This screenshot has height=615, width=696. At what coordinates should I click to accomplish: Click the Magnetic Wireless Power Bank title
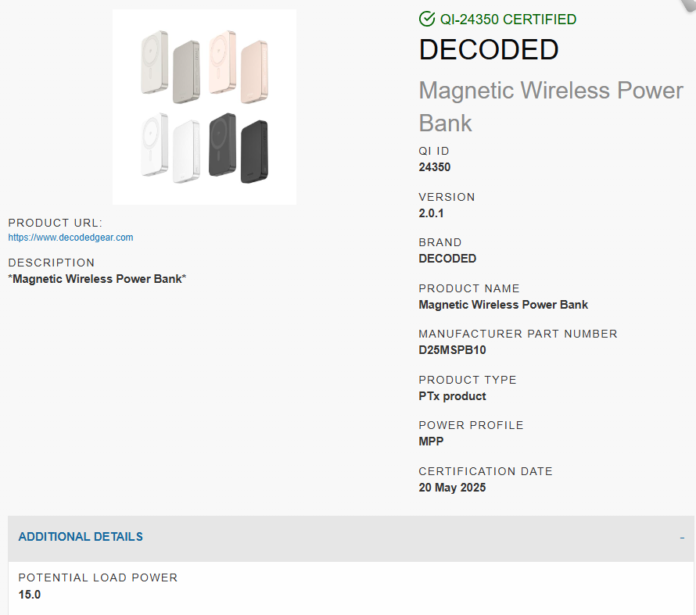[x=551, y=106]
